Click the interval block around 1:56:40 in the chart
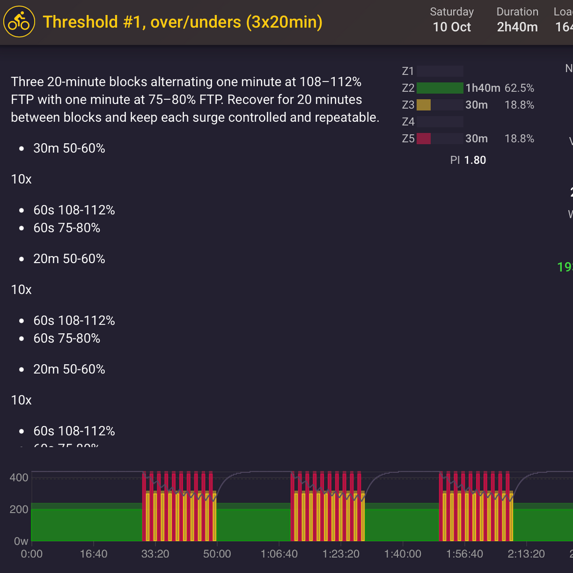 [x=476, y=506]
